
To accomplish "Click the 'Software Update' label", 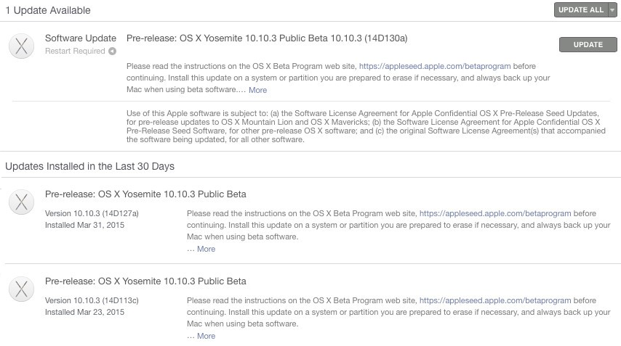I will pos(81,38).
